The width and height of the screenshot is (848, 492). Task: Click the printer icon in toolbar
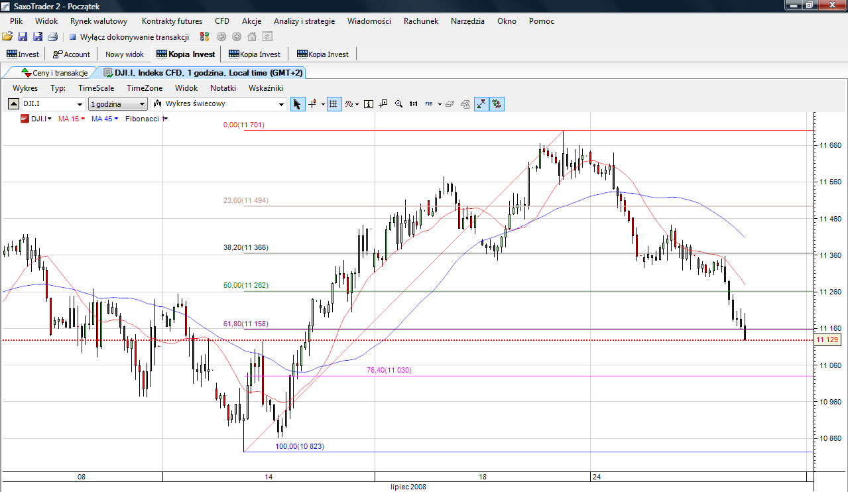[x=52, y=36]
